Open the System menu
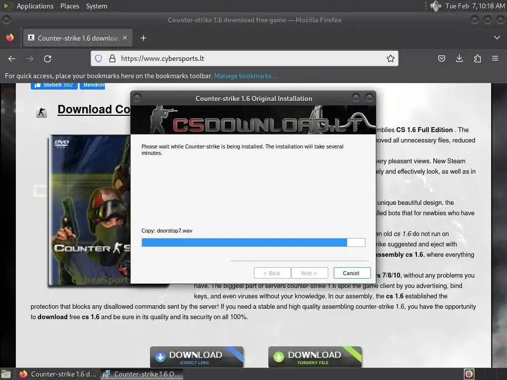Screen dimensions: 507x380 point(97,6)
